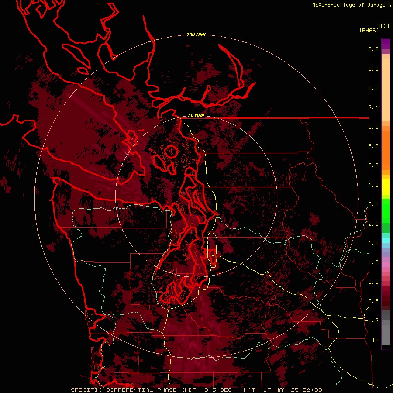The width and height of the screenshot is (393, 393).
Task: Click the 9.0 scale value
Action: [x=373, y=69]
